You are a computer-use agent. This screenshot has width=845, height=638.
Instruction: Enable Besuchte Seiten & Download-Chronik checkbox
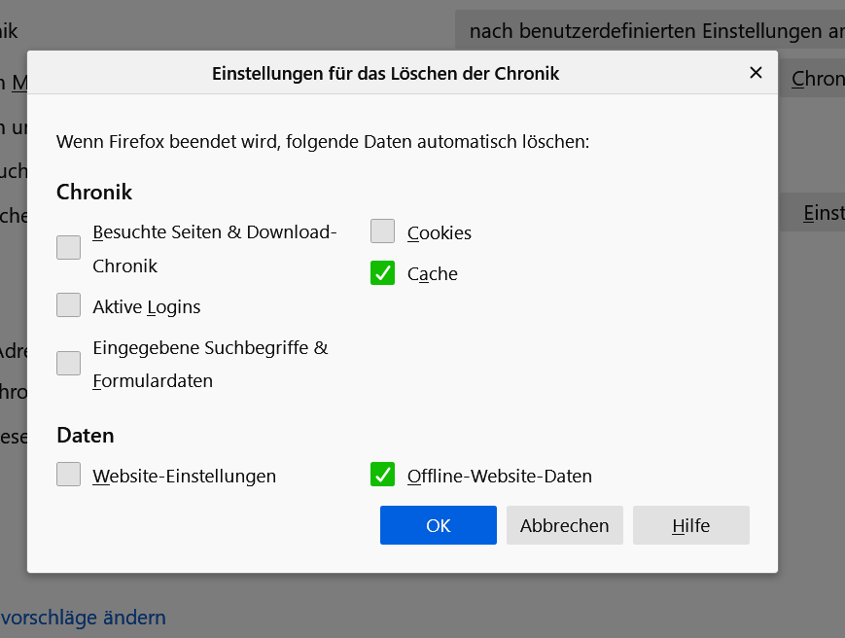pyautogui.click(x=68, y=248)
